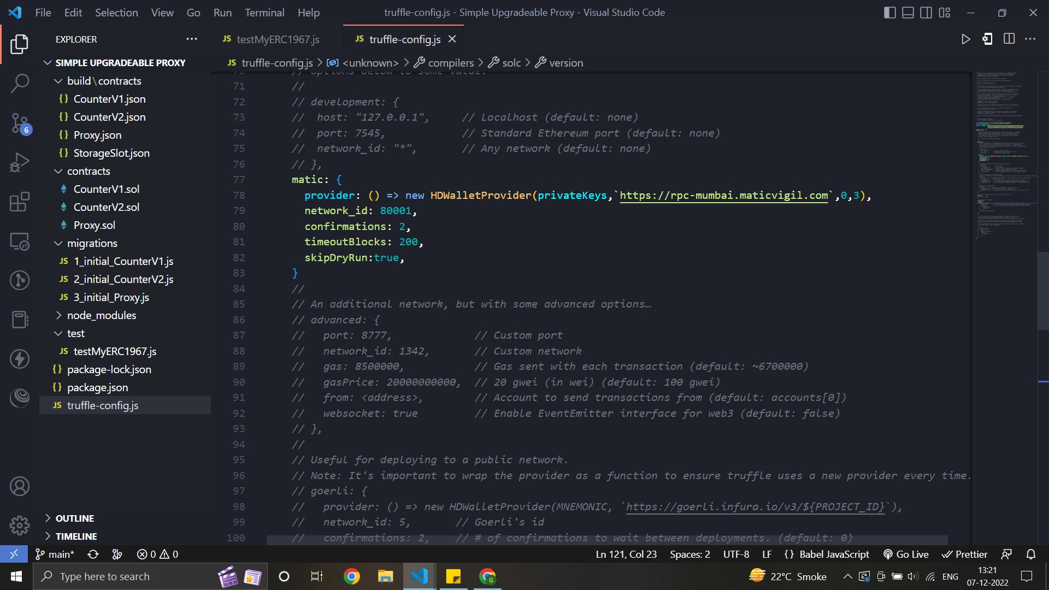Toggle the bottom panel visibility
Viewport: 1049px width, 590px height.
click(x=908, y=12)
